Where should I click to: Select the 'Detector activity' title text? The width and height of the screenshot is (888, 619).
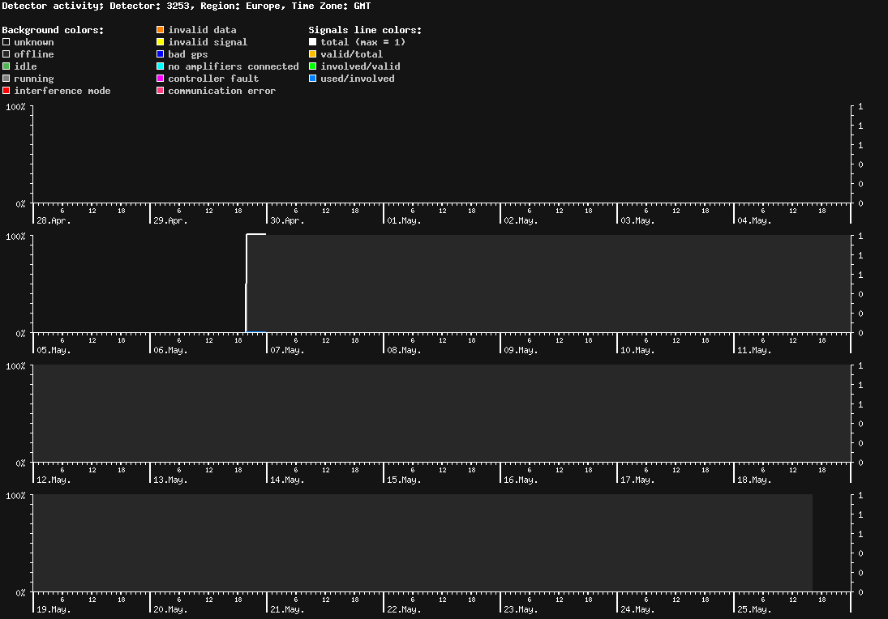tap(53, 6)
